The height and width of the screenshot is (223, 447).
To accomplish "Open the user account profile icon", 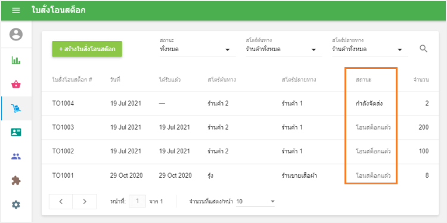I will click(16, 34).
